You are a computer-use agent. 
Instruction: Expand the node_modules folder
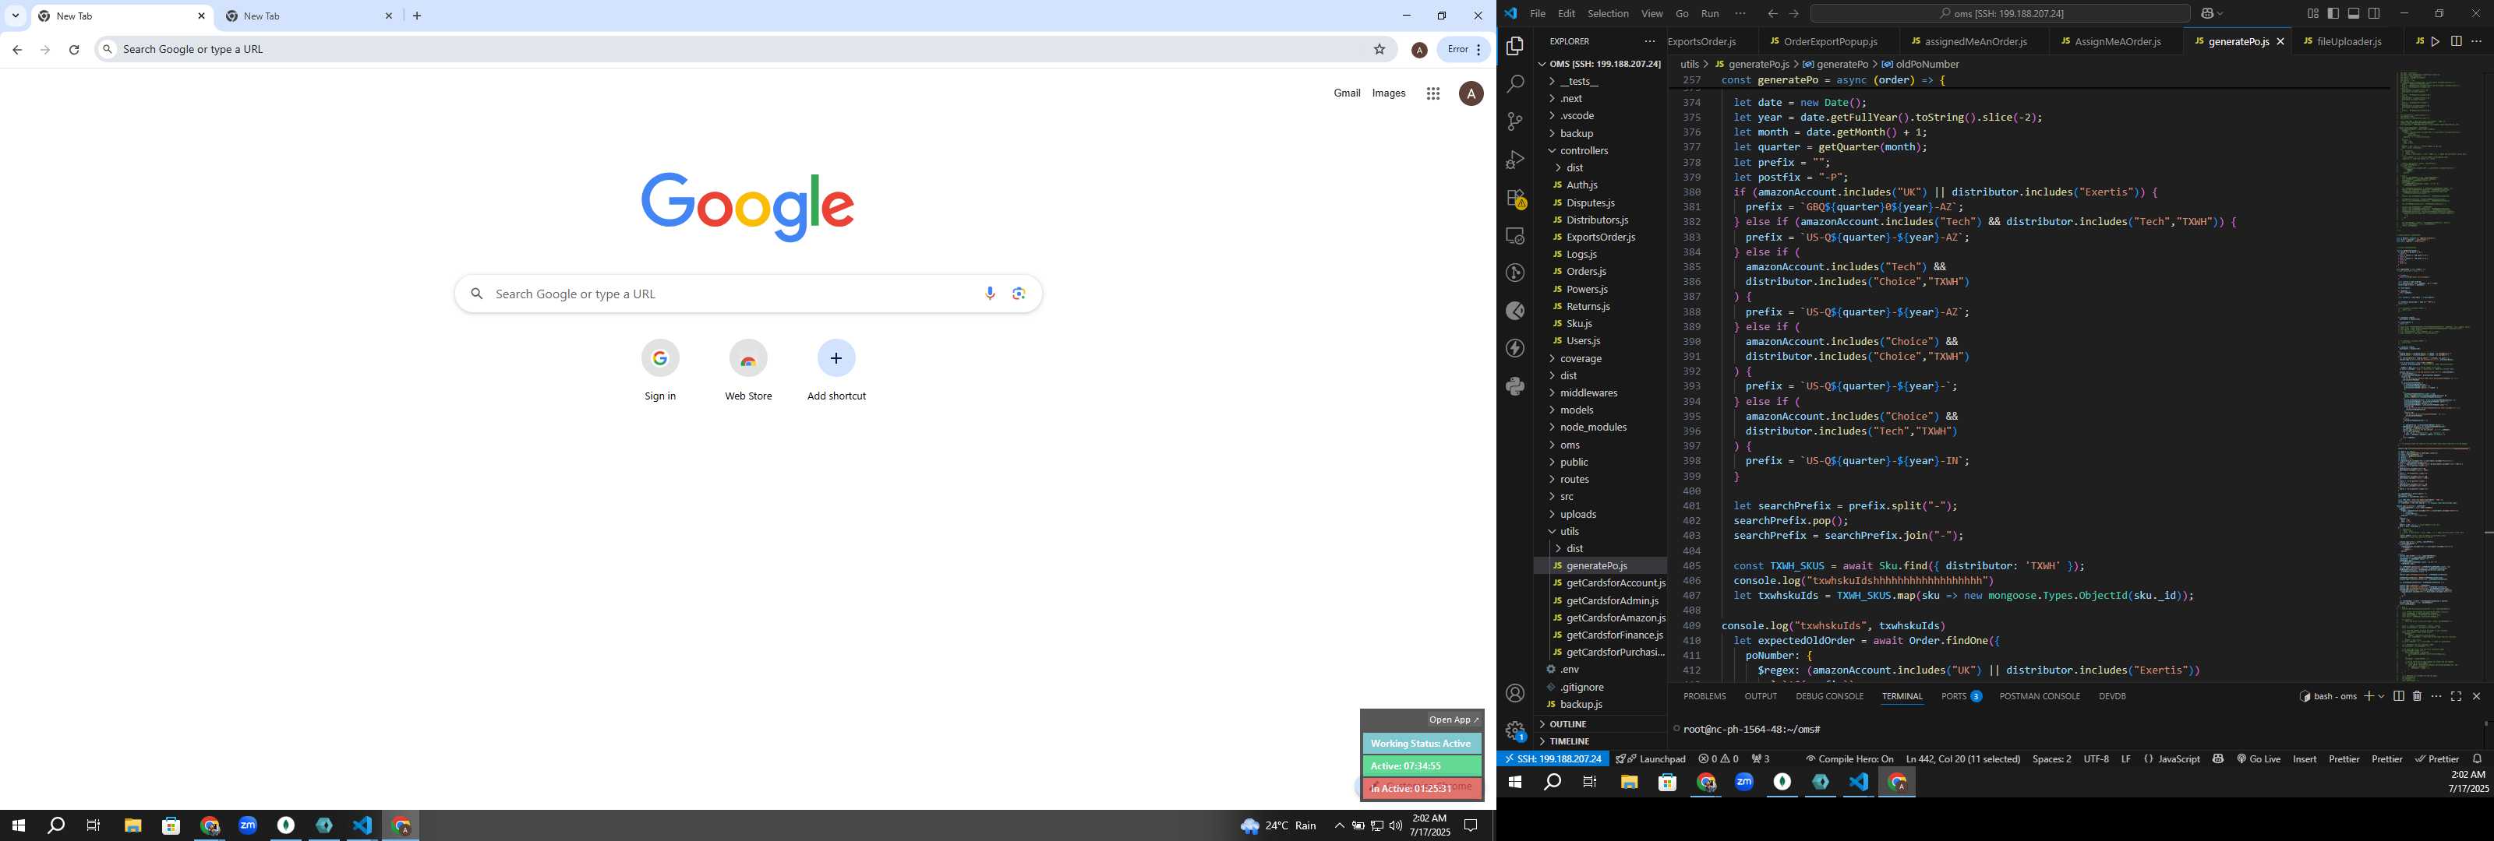coord(1592,427)
